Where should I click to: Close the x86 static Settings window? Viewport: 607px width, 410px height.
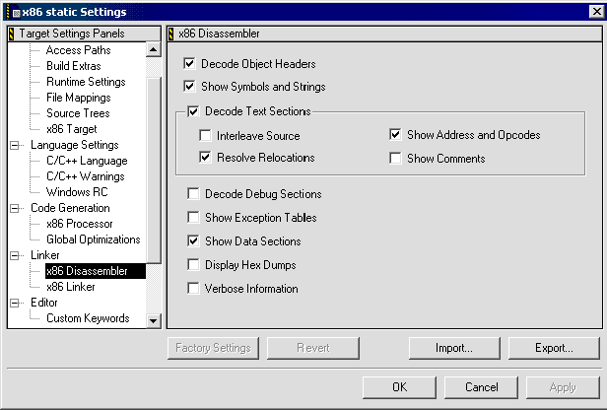pos(596,12)
